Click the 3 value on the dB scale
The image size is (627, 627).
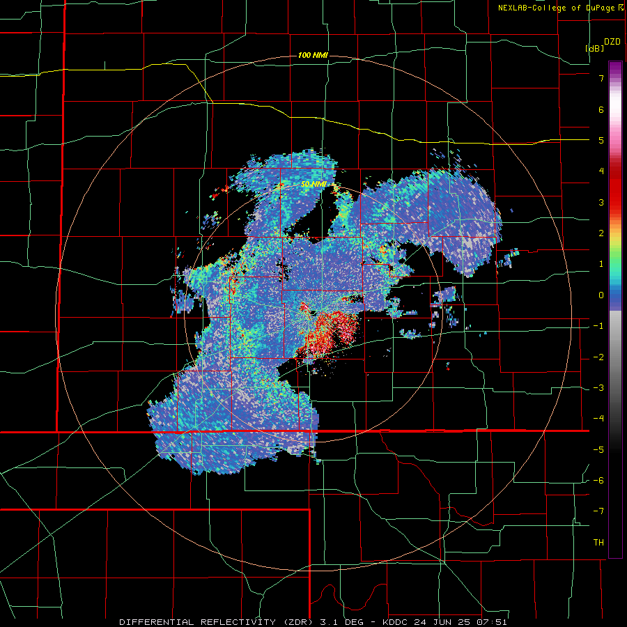point(601,202)
